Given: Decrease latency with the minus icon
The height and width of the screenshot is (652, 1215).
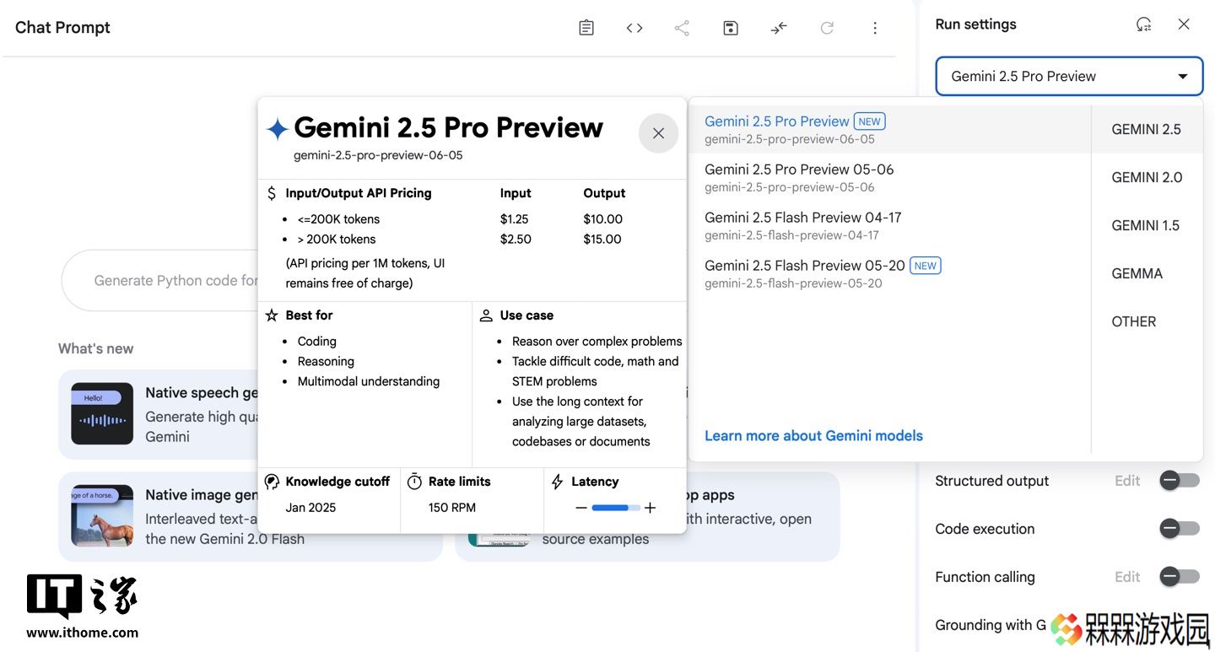Looking at the screenshot, I should coord(580,508).
